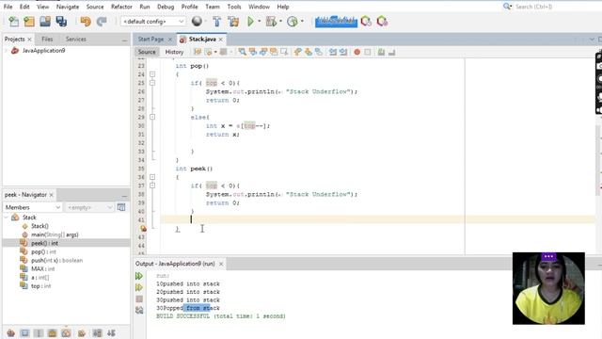The width and height of the screenshot is (602, 339).
Task: Toggle Sort by Name in Navigator
Action: tap(97, 333)
